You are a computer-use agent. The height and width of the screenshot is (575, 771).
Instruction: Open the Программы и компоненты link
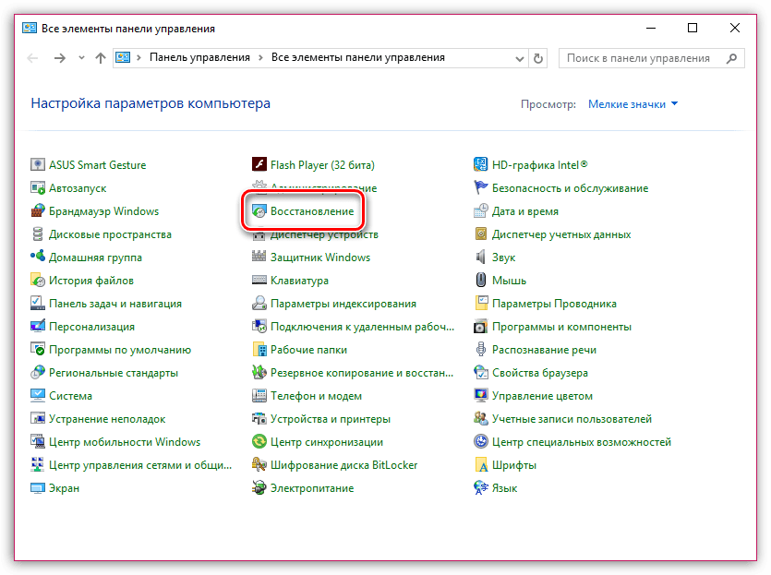click(x=561, y=327)
